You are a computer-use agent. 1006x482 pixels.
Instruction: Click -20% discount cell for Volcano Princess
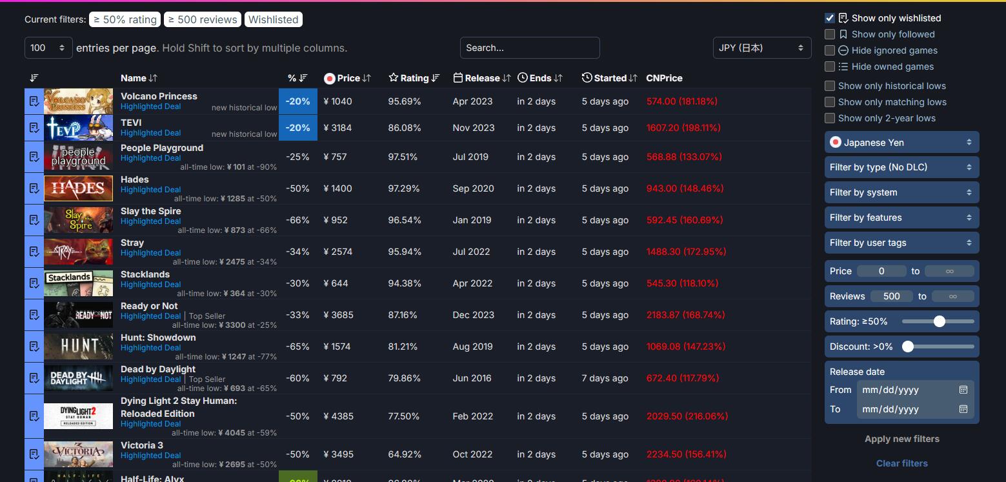[x=298, y=101]
